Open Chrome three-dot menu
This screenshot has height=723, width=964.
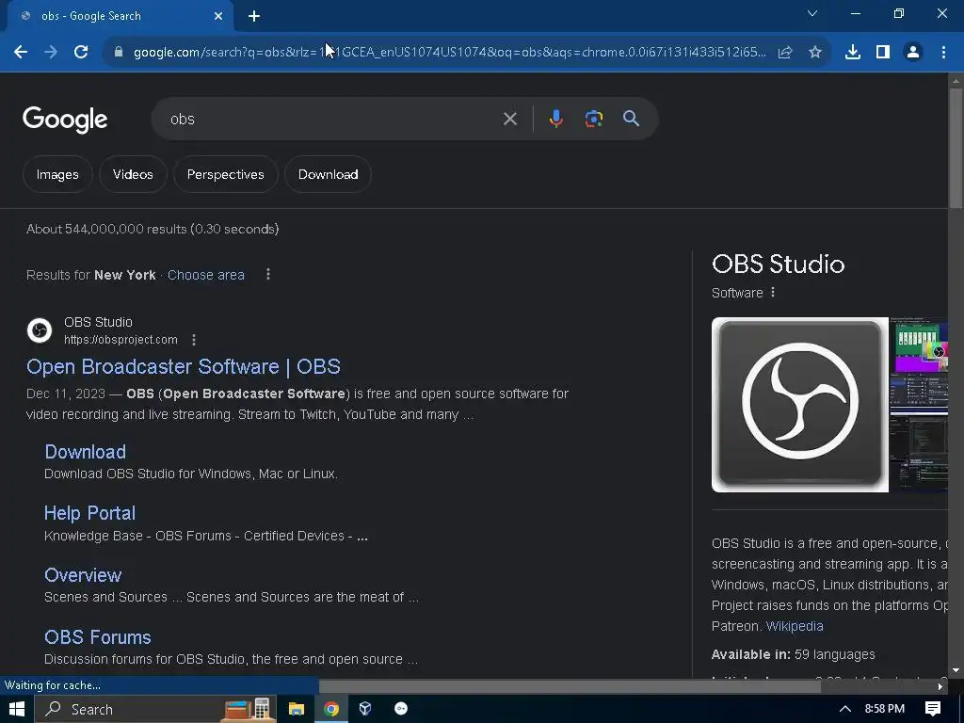pyautogui.click(x=943, y=53)
